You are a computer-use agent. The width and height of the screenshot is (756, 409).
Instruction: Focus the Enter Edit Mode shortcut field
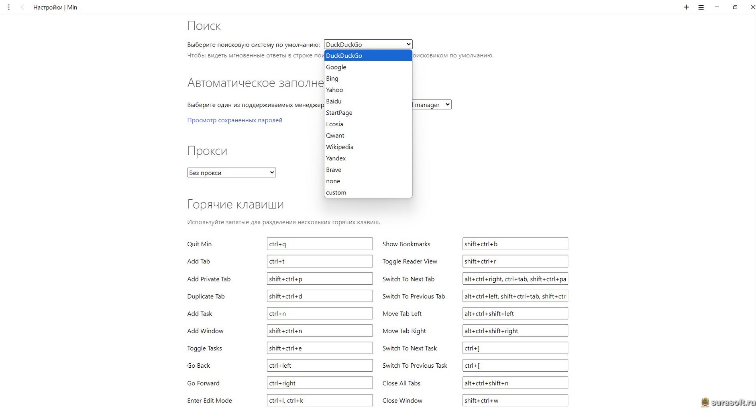coord(320,400)
